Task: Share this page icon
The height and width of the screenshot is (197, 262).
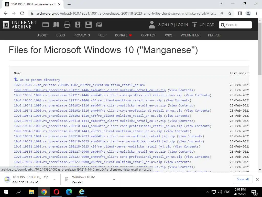Action: pos(222,13)
